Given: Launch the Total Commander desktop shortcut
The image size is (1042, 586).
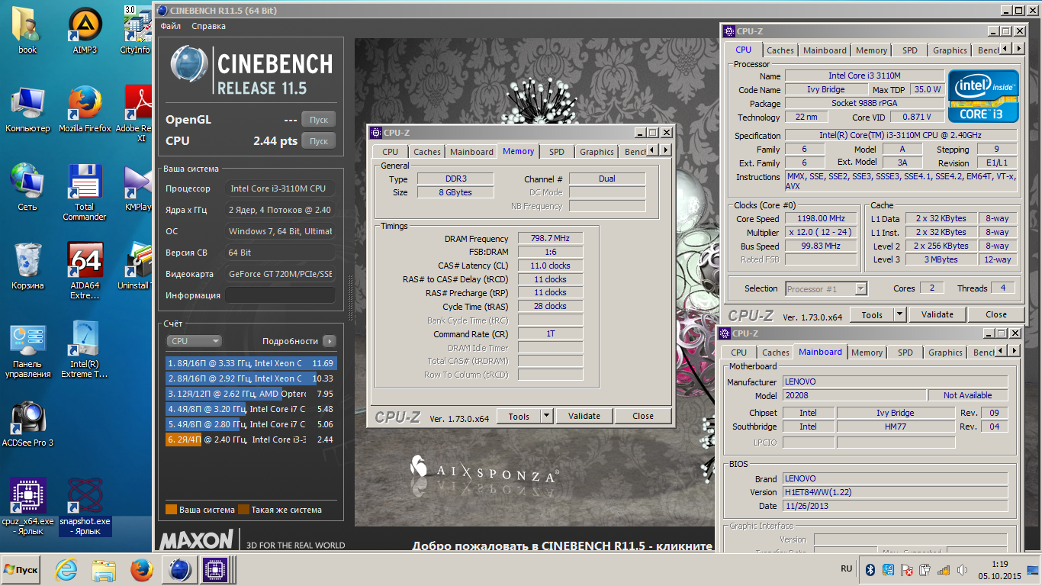Looking at the screenshot, I should point(85,192).
